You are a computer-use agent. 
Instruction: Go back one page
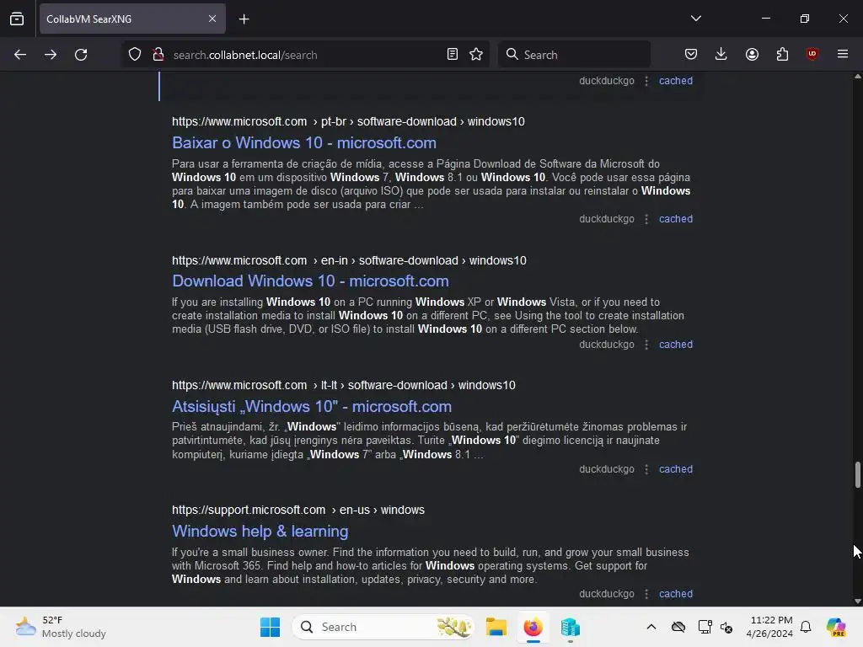[x=20, y=55]
